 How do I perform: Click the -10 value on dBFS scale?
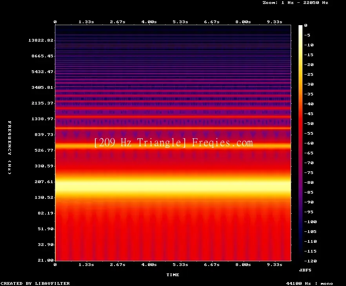[309, 45]
